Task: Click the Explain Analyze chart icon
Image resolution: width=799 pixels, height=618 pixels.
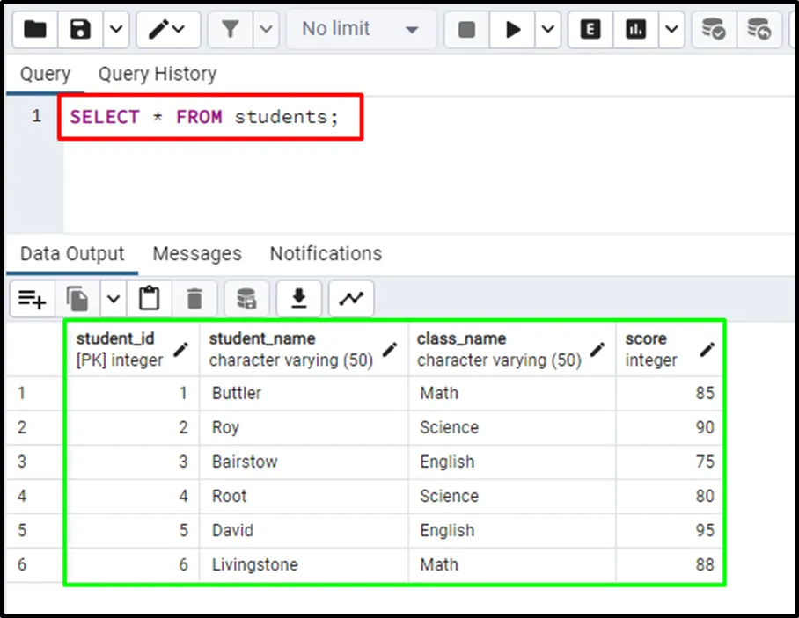Action: tap(635, 30)
